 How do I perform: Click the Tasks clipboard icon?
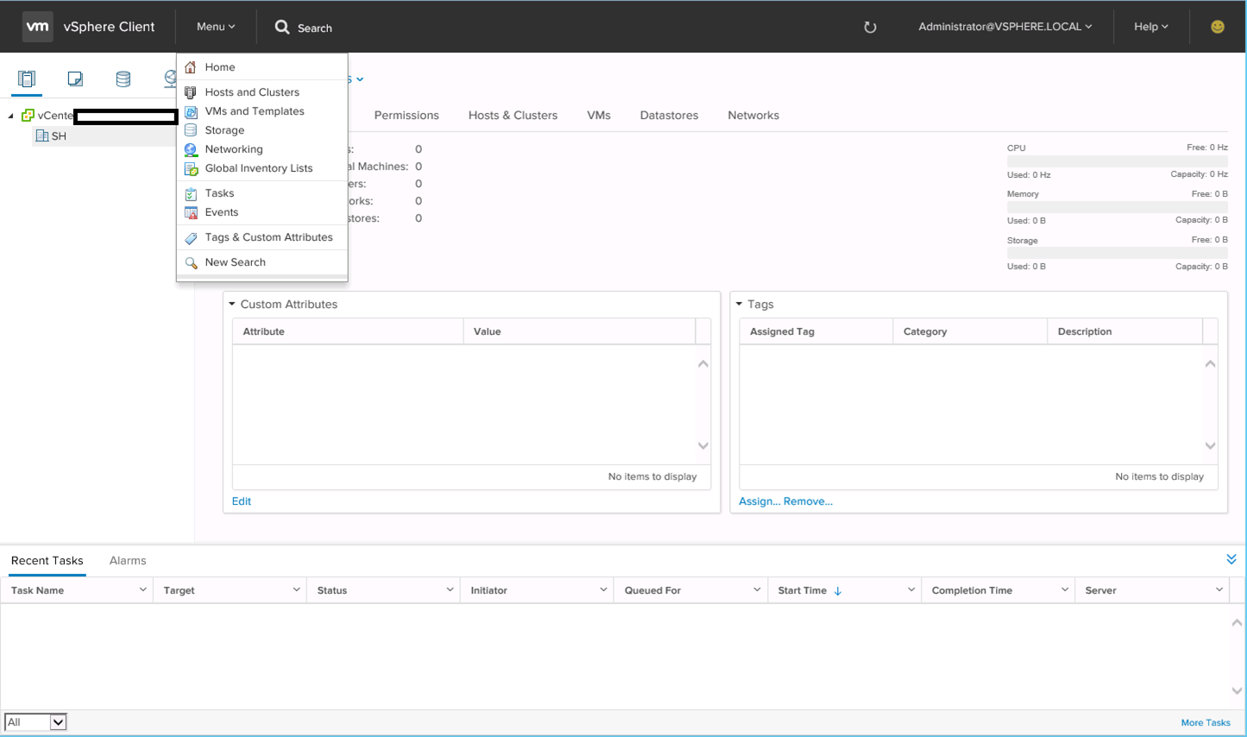coord(191,193)
